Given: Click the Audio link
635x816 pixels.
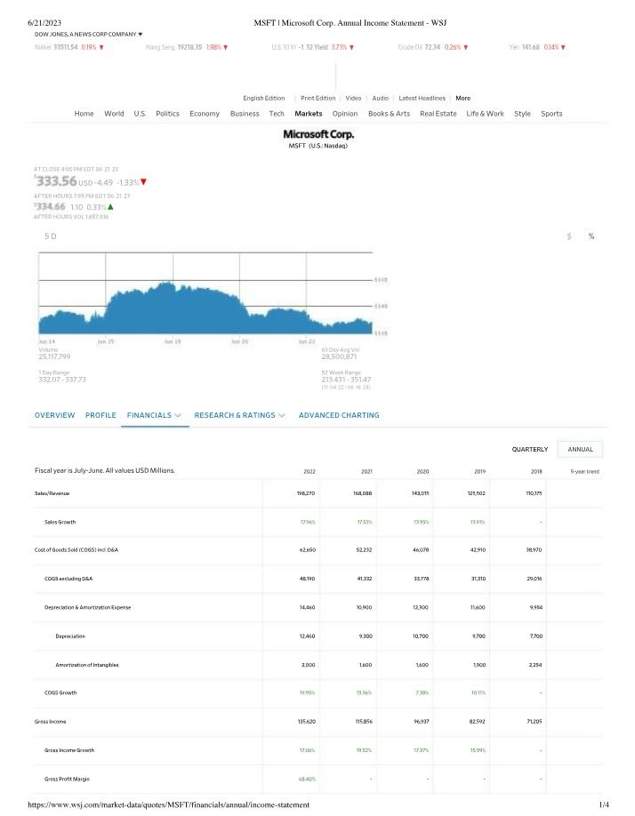Looking at the screenshot, I should click(x=381, y=98).
